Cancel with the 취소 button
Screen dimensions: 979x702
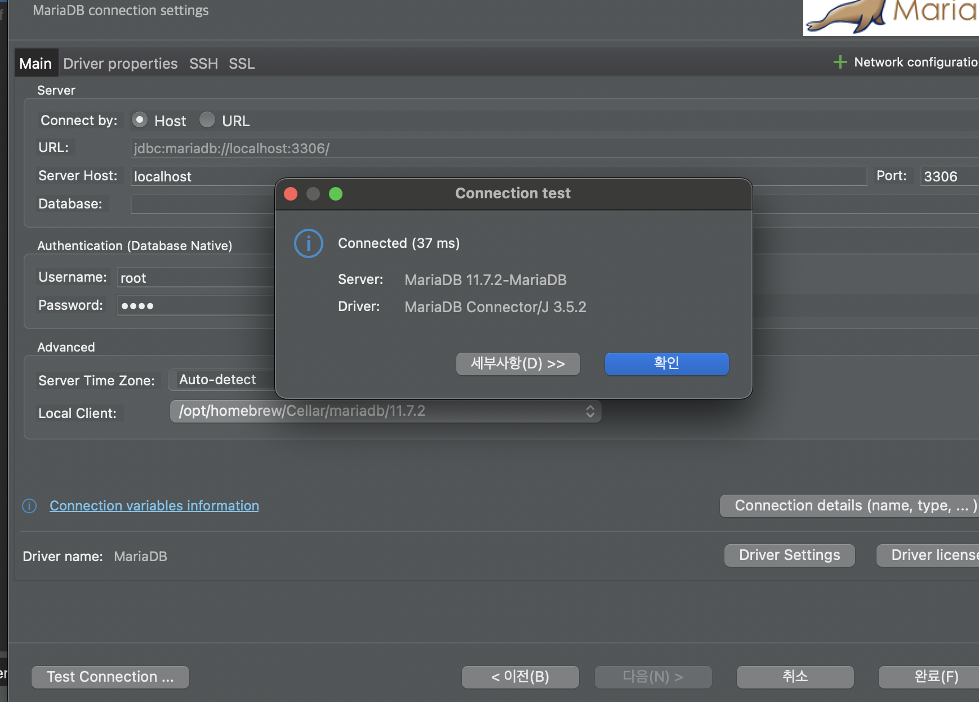click(x=795, y=677)
